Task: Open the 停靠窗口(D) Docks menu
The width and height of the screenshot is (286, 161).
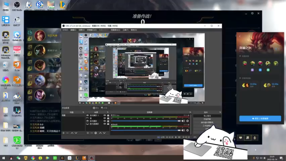Action: coord(92,30)
